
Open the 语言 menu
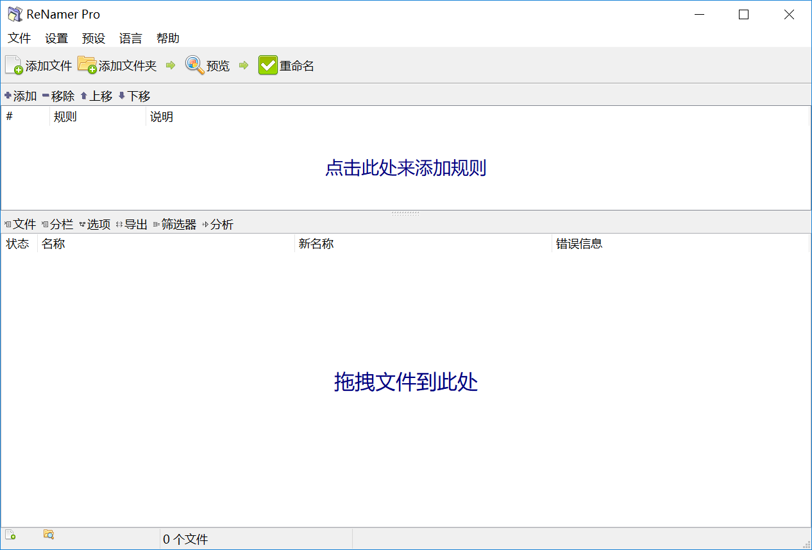(x=130, y=38)
